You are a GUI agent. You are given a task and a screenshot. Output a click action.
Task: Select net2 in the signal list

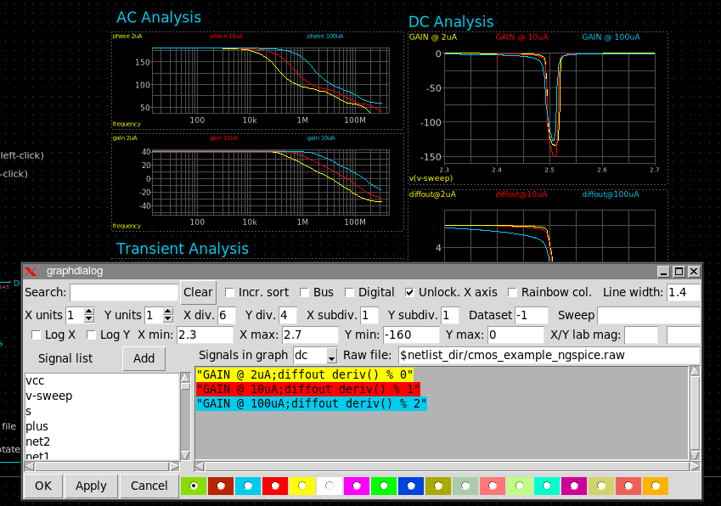38,441
